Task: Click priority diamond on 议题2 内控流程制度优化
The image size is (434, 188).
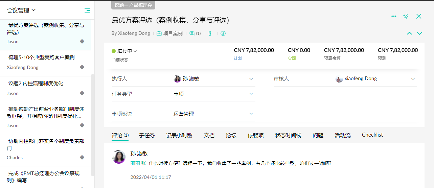Action: (x=82, y=93)
